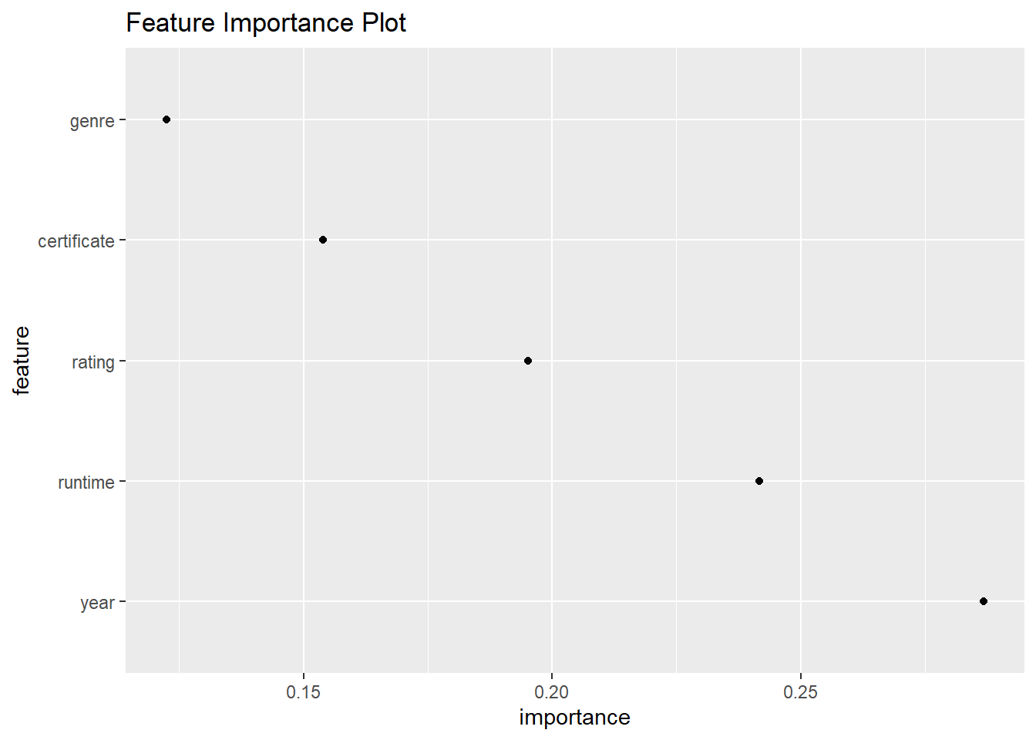Click the certificate importance data point

[x=323, y=240]
